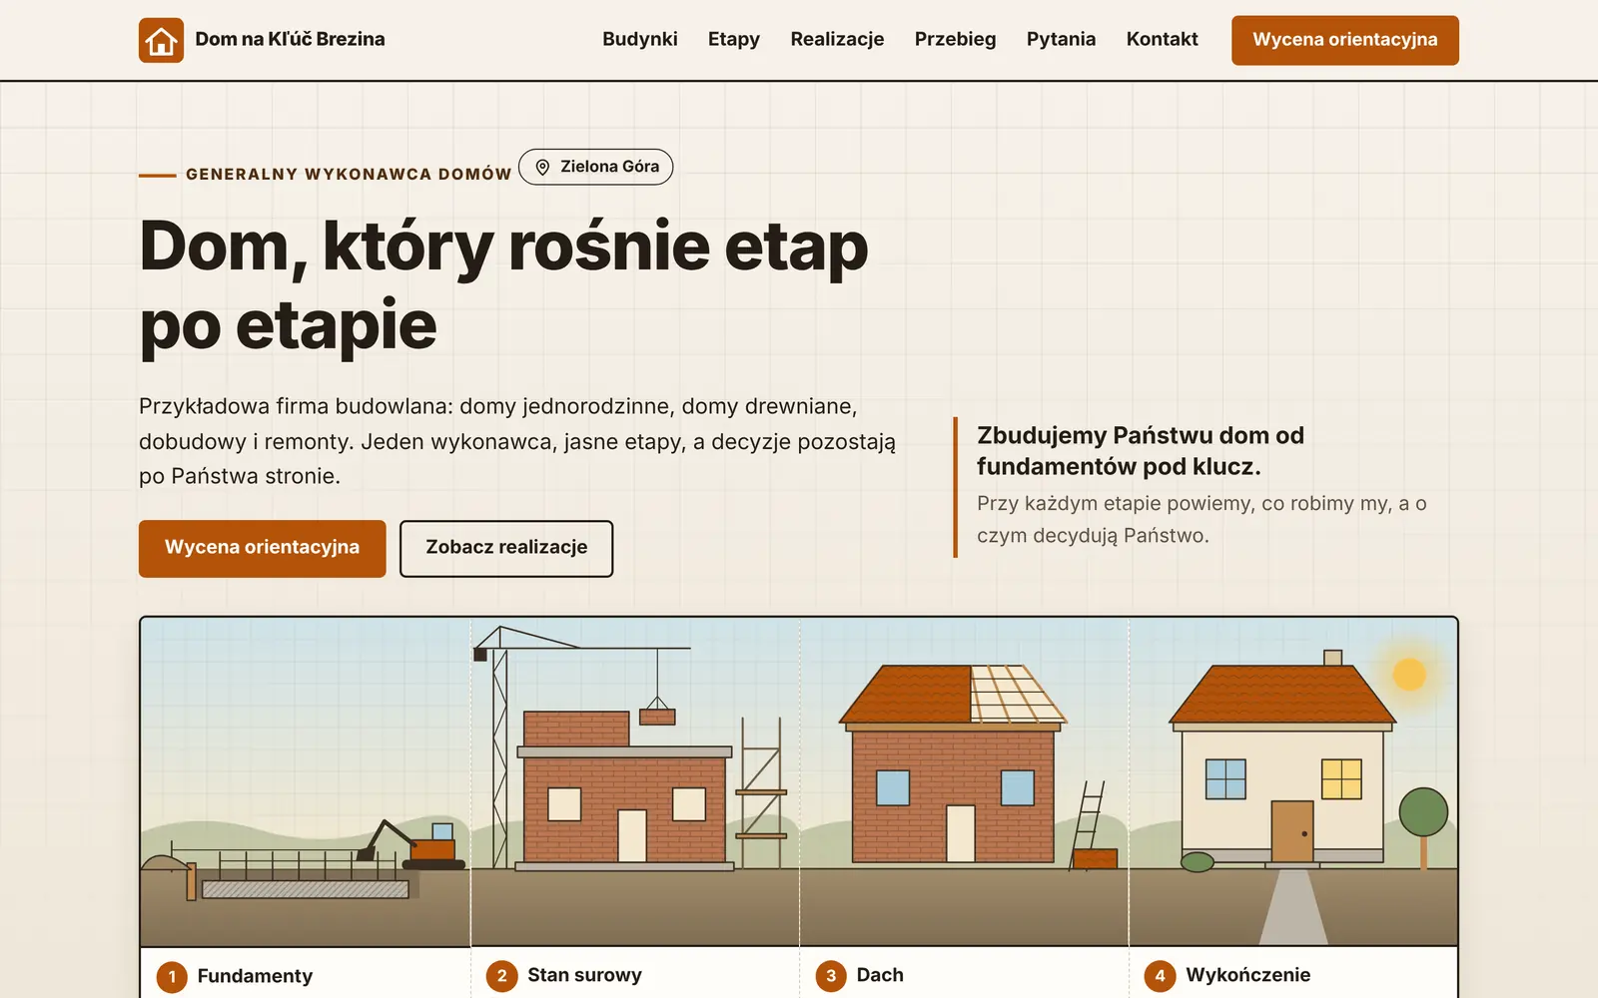Image resolution: width=1598 pixels, height=998 pixels.
Task: Select the finished house illustration
Action: click(x=1293, y=781)
